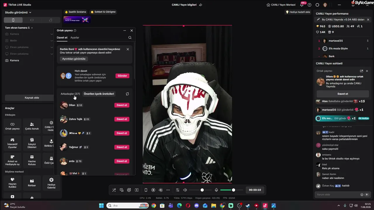Click the Music on Stage banner thumbnail
This screenshot has width=374, height=210.
pos(77,20)
